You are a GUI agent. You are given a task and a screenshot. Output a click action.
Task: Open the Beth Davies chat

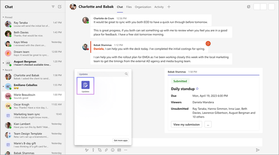point(33,34)
